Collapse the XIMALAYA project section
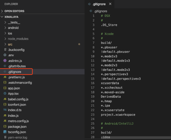Viewport: 171px width, 140px height. (x=2, y=17)
